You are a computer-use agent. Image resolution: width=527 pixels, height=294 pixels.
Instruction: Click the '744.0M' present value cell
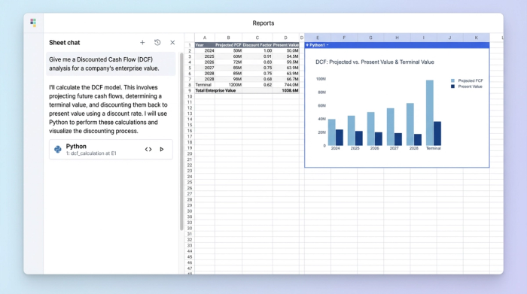pos(285,85)
